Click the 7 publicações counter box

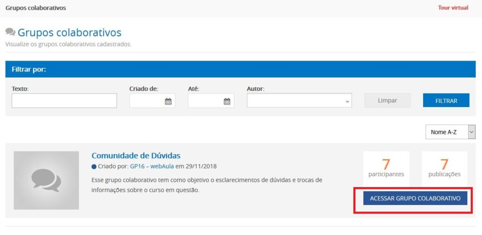pyautogui.click(x=444, y=167)
